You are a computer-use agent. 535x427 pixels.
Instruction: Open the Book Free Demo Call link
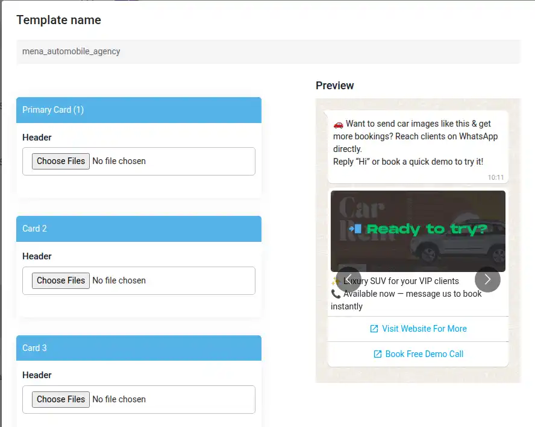click(424, 354)
